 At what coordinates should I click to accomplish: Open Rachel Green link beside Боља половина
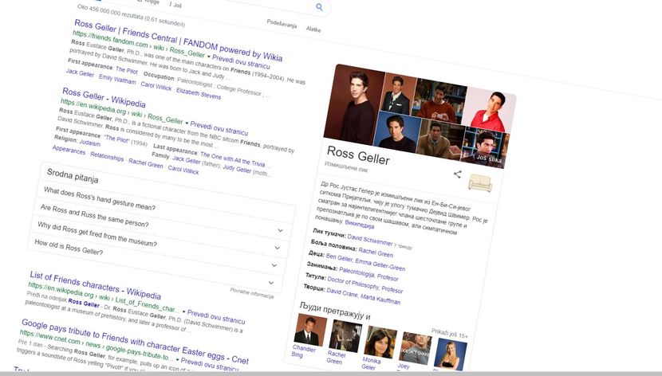tap(376, 253)
